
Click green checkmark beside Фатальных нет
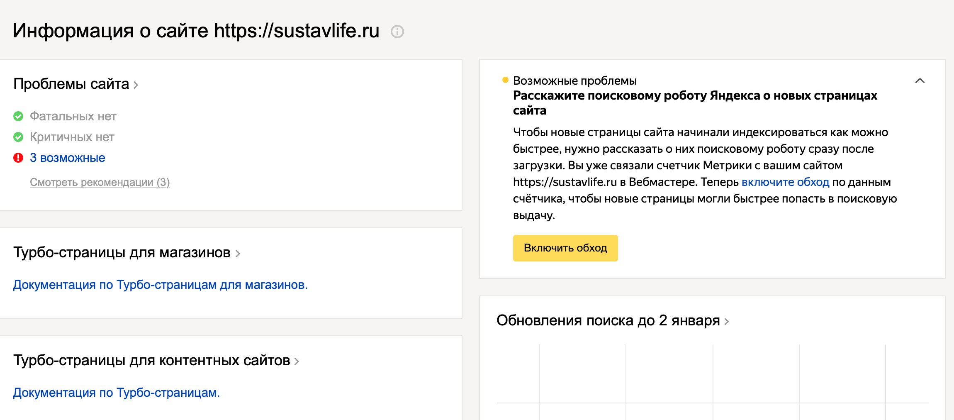coord(18,116)
